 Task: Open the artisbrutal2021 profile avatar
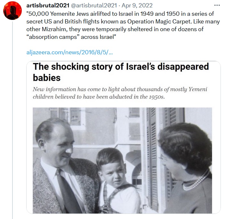point(12,12)
